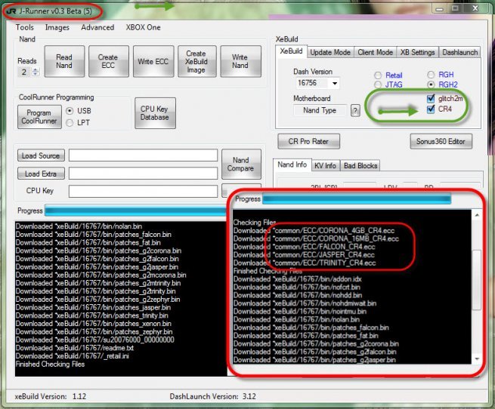The height and width of the screenshot is (409, 495).
Task: Click the Nand Compare button
Action: point(241,164)
